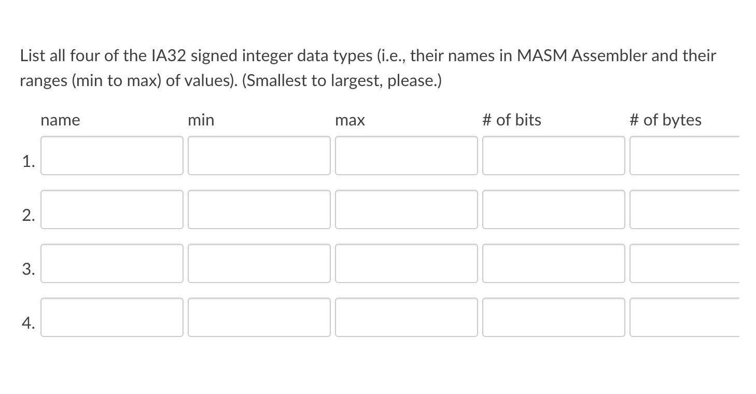Screen dimensions: 756x394
Task: Click the # of bits field in row 1
Action: 554,156
